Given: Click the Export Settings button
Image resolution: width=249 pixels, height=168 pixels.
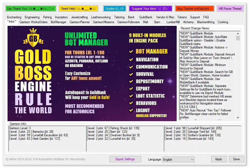Looking at the screenshot, I should [125, 159].
